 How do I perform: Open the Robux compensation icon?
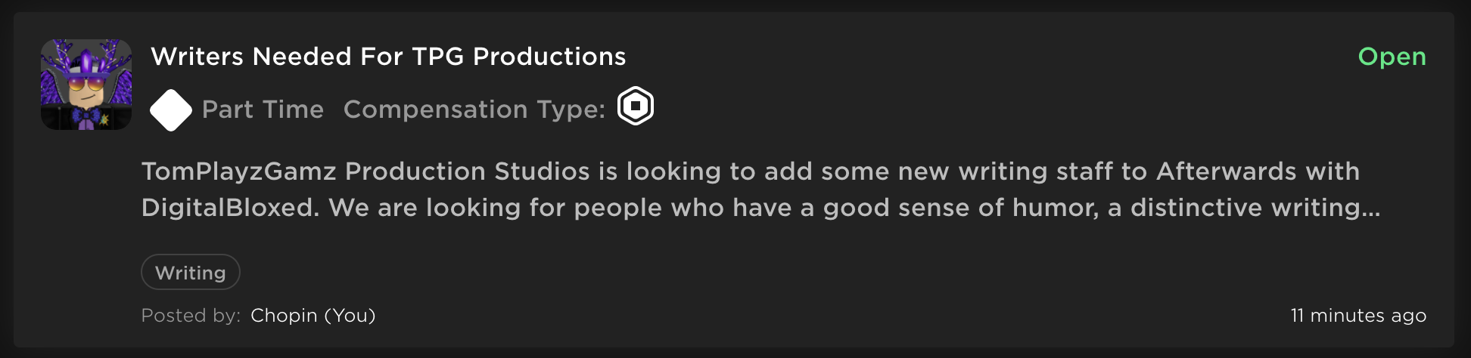[x=636, y=106]
